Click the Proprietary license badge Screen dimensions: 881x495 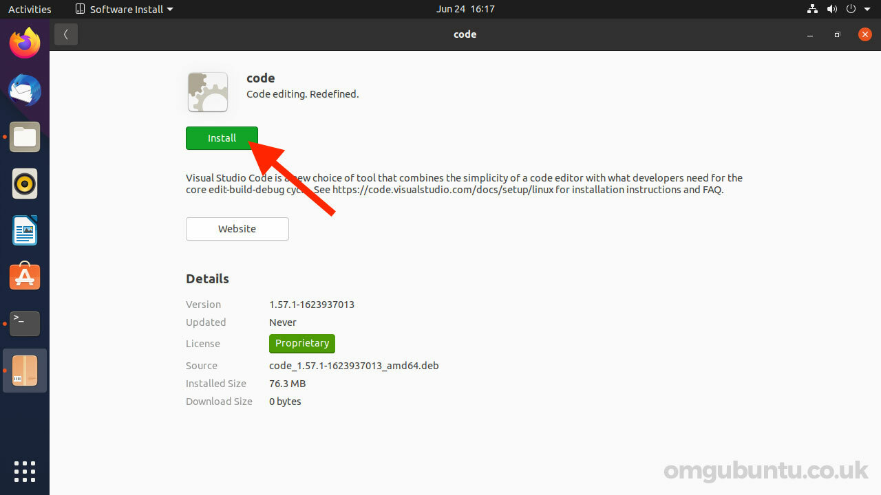[x=302, y=343]
